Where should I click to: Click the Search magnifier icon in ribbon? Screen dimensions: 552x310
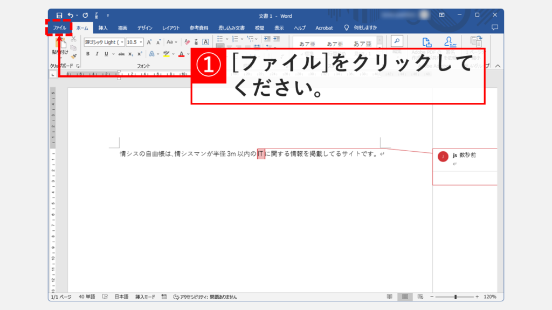click(x=397, y=41)
